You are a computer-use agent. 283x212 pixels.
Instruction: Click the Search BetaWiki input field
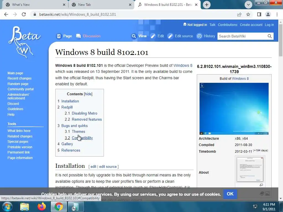tap(242, 36)
